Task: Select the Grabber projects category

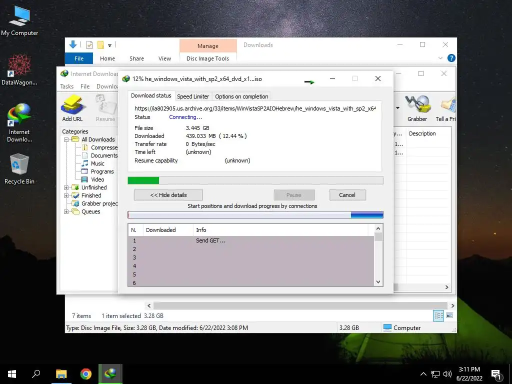Action: click(94, 203)
